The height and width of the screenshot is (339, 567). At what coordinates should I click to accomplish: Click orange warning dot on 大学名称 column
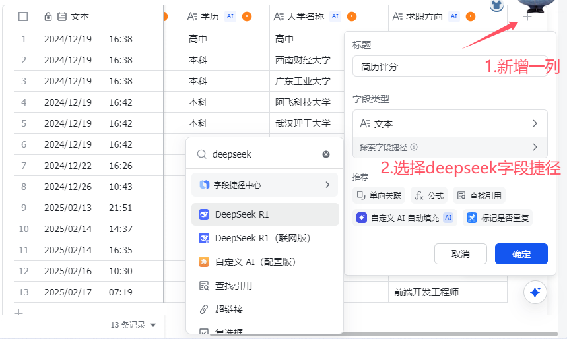(352, 16)
